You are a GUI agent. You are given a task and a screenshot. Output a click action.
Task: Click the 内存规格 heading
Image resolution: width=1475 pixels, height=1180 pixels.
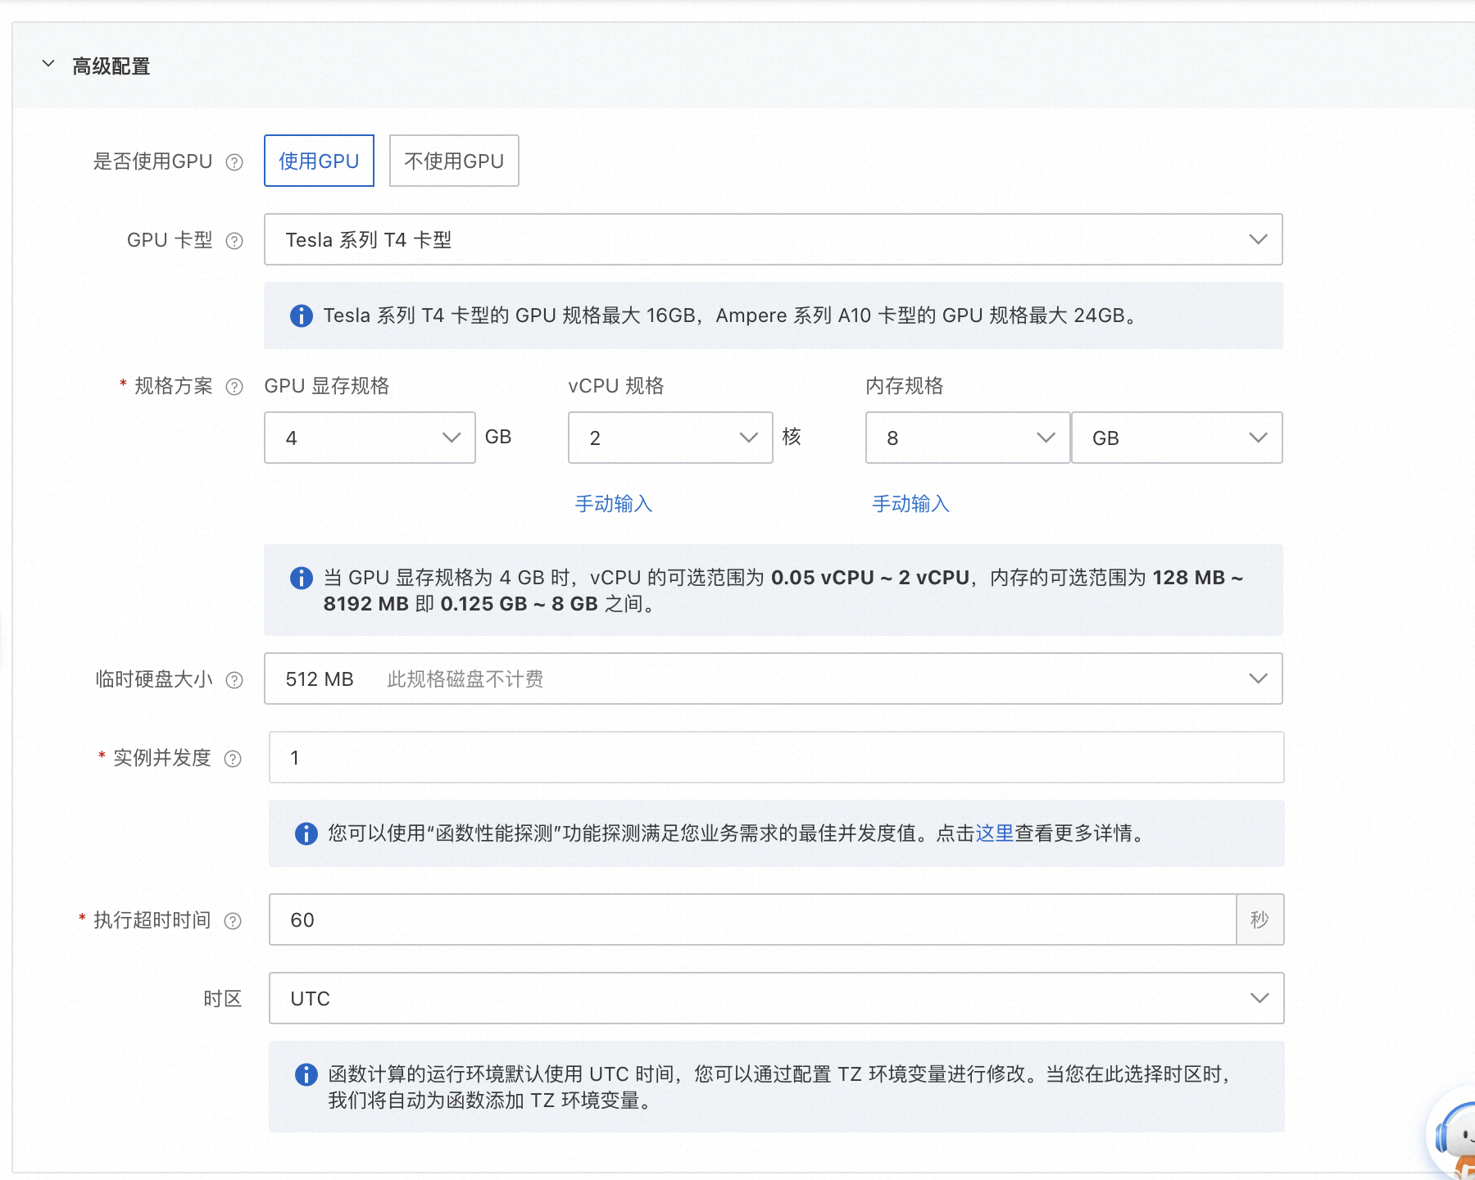pos(905,386)
